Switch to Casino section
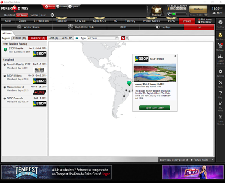The image size is (225, 183). tap(62, 6)
